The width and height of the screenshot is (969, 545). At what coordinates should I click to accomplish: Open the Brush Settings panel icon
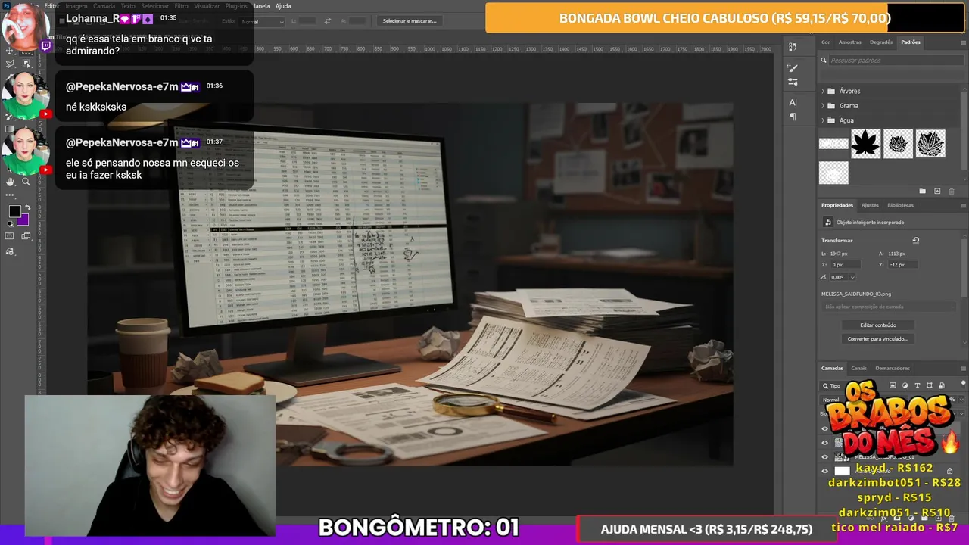click(x=793, y=67)
